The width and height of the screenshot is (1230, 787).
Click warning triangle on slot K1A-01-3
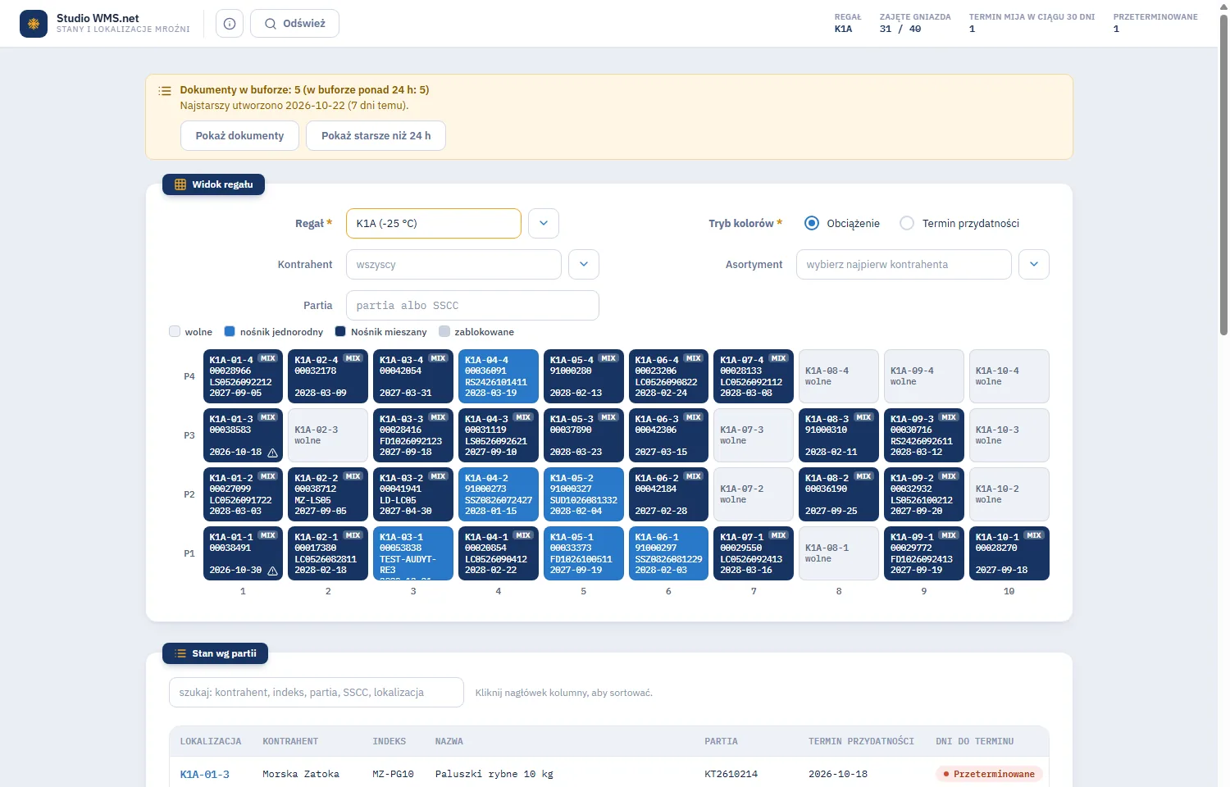click(x=273, y=453)
